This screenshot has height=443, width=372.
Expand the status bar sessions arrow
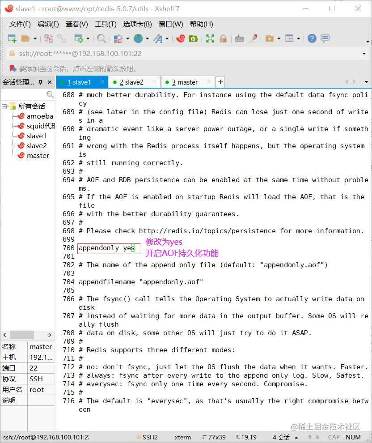[296, 437]
